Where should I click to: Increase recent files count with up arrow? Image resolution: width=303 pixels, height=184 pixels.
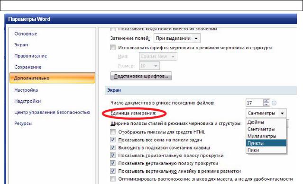[266, 101]
